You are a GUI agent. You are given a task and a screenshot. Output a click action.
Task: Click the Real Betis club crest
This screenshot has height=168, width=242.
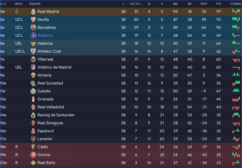point(33,163)
